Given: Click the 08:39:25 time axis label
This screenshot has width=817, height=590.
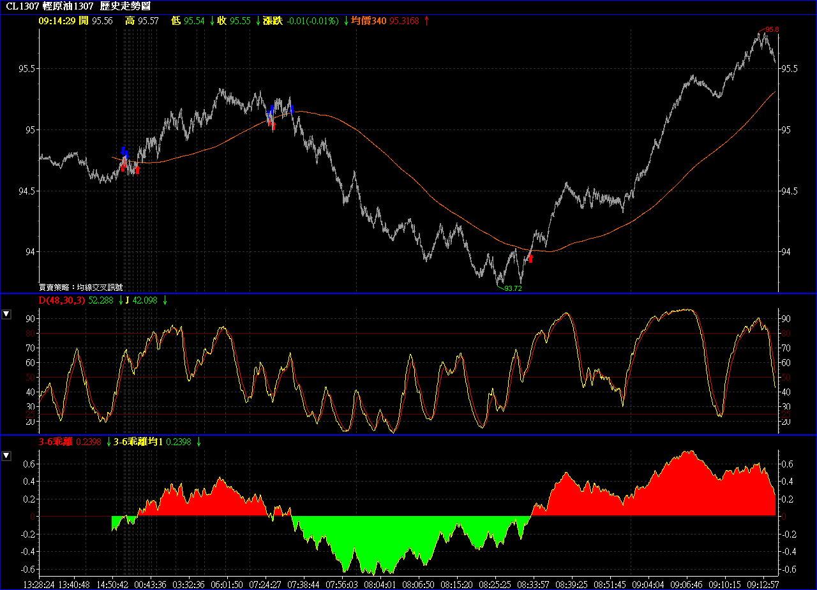Looking at the screenshot, I should click(x=572, y=584).
